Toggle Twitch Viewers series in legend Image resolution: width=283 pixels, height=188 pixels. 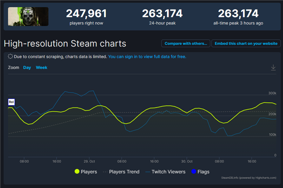[166, 172]
